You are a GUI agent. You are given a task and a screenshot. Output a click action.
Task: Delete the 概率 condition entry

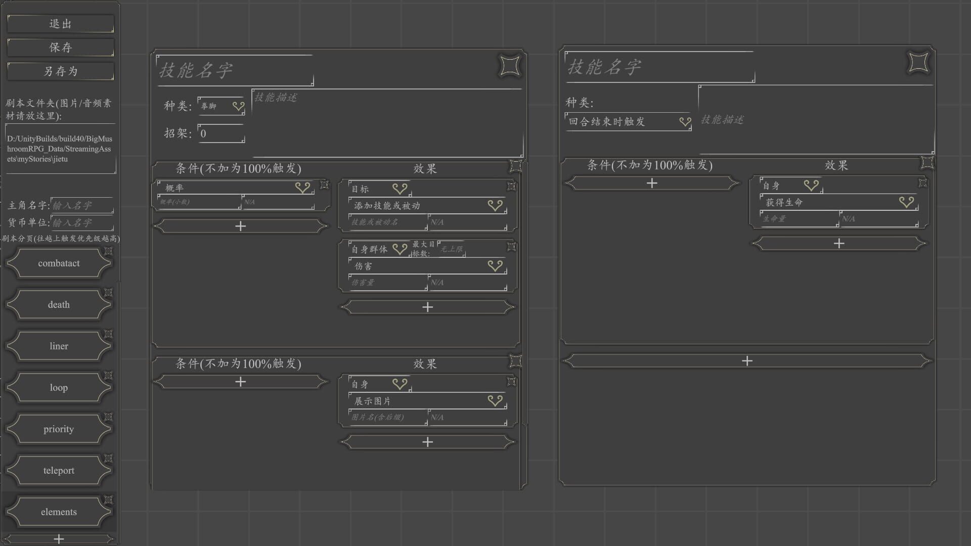pos(324,185)
